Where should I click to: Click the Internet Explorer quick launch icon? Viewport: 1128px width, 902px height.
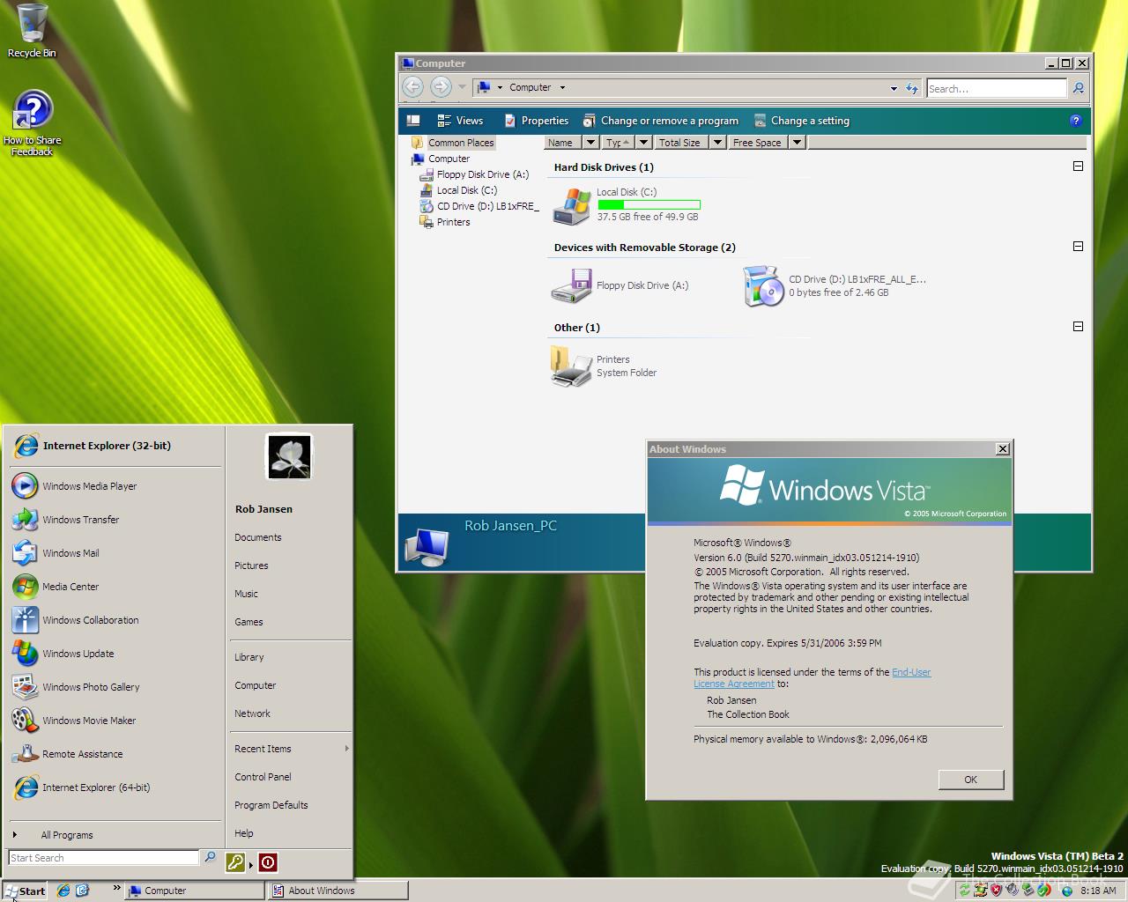click(63, 891)
